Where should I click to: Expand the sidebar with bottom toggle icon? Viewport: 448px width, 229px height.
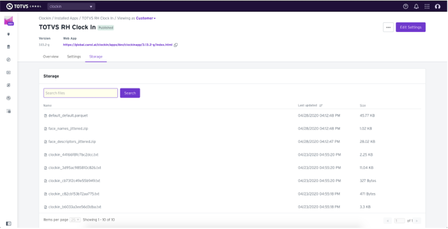tap(9, 223)
